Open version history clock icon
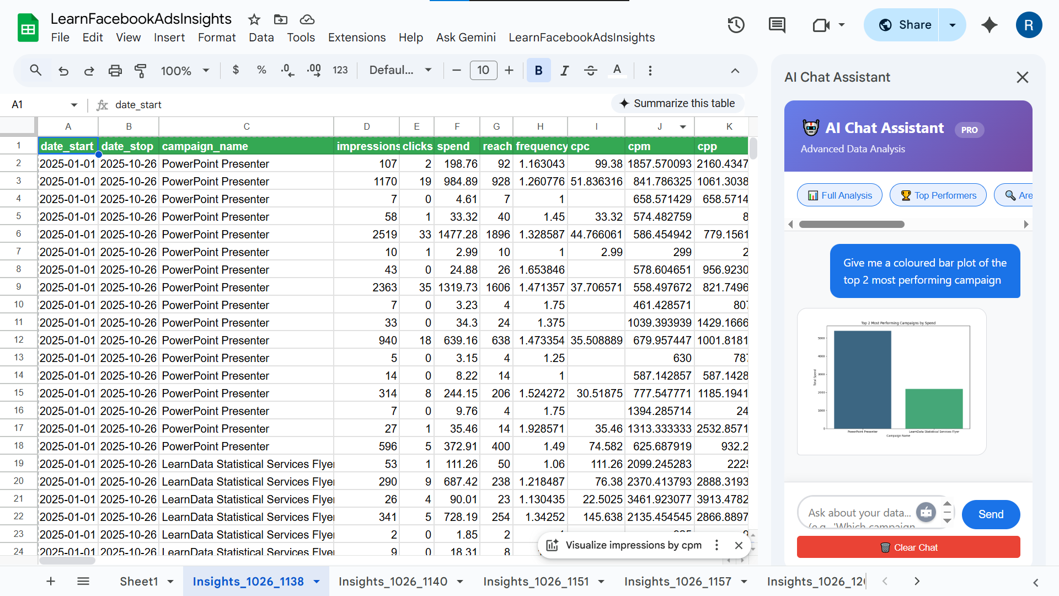This screenshot has height=596, width=1059. 736,25
